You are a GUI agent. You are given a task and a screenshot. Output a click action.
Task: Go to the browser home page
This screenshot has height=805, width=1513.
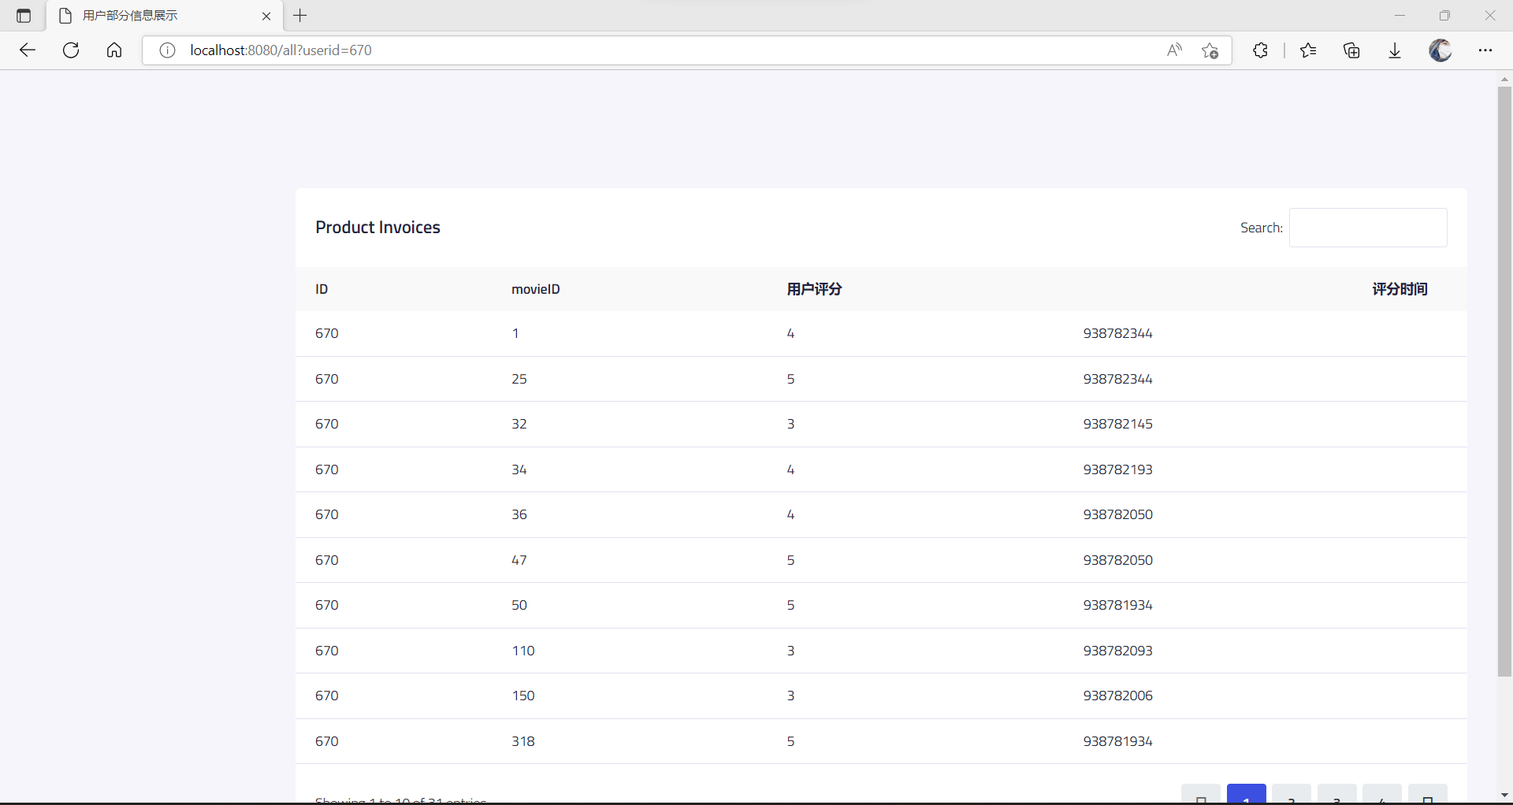click(114, 50)
